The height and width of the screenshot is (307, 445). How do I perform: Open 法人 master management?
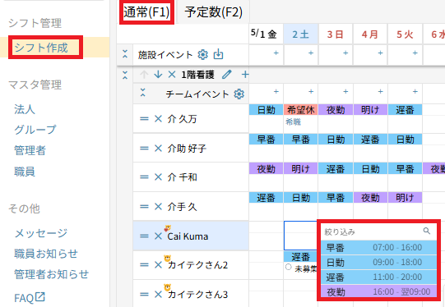[25, 109]
